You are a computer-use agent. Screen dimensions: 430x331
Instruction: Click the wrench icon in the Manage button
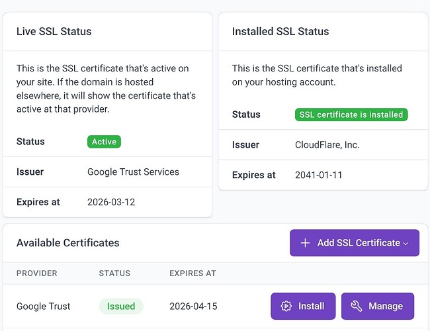pyautogui.click(x=356, y=306)
